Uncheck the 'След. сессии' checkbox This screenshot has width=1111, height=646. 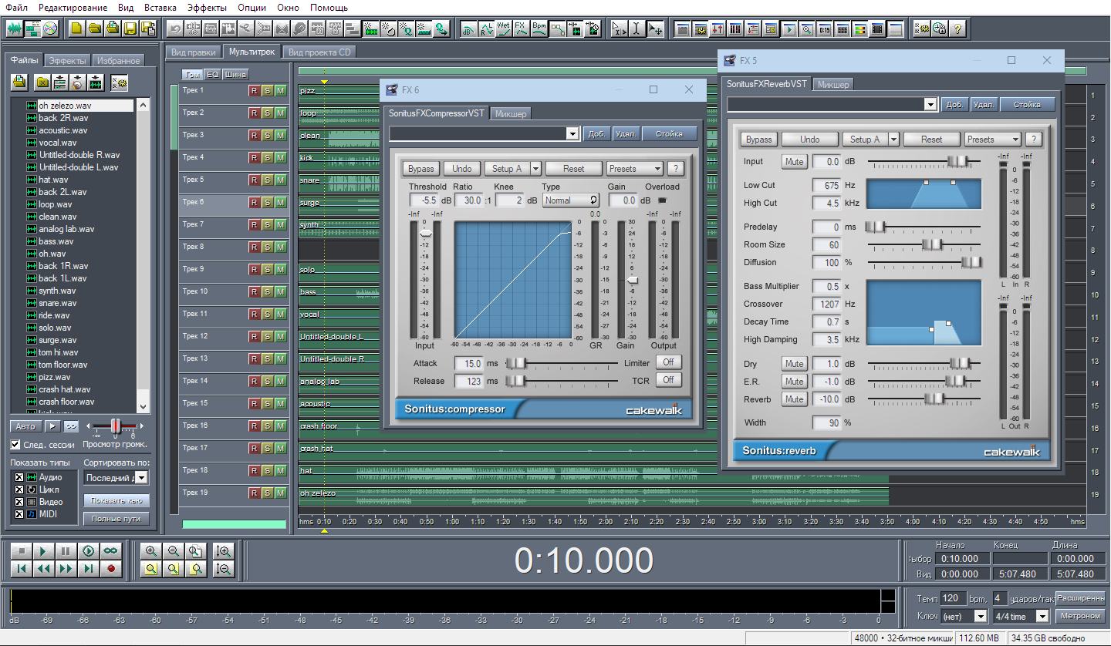coord(15,445)
